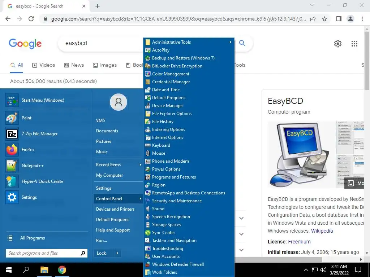Viewport: 370px width, 277px height.
Task: Open Credential Manager item
Action: click(x=189, y=82)
